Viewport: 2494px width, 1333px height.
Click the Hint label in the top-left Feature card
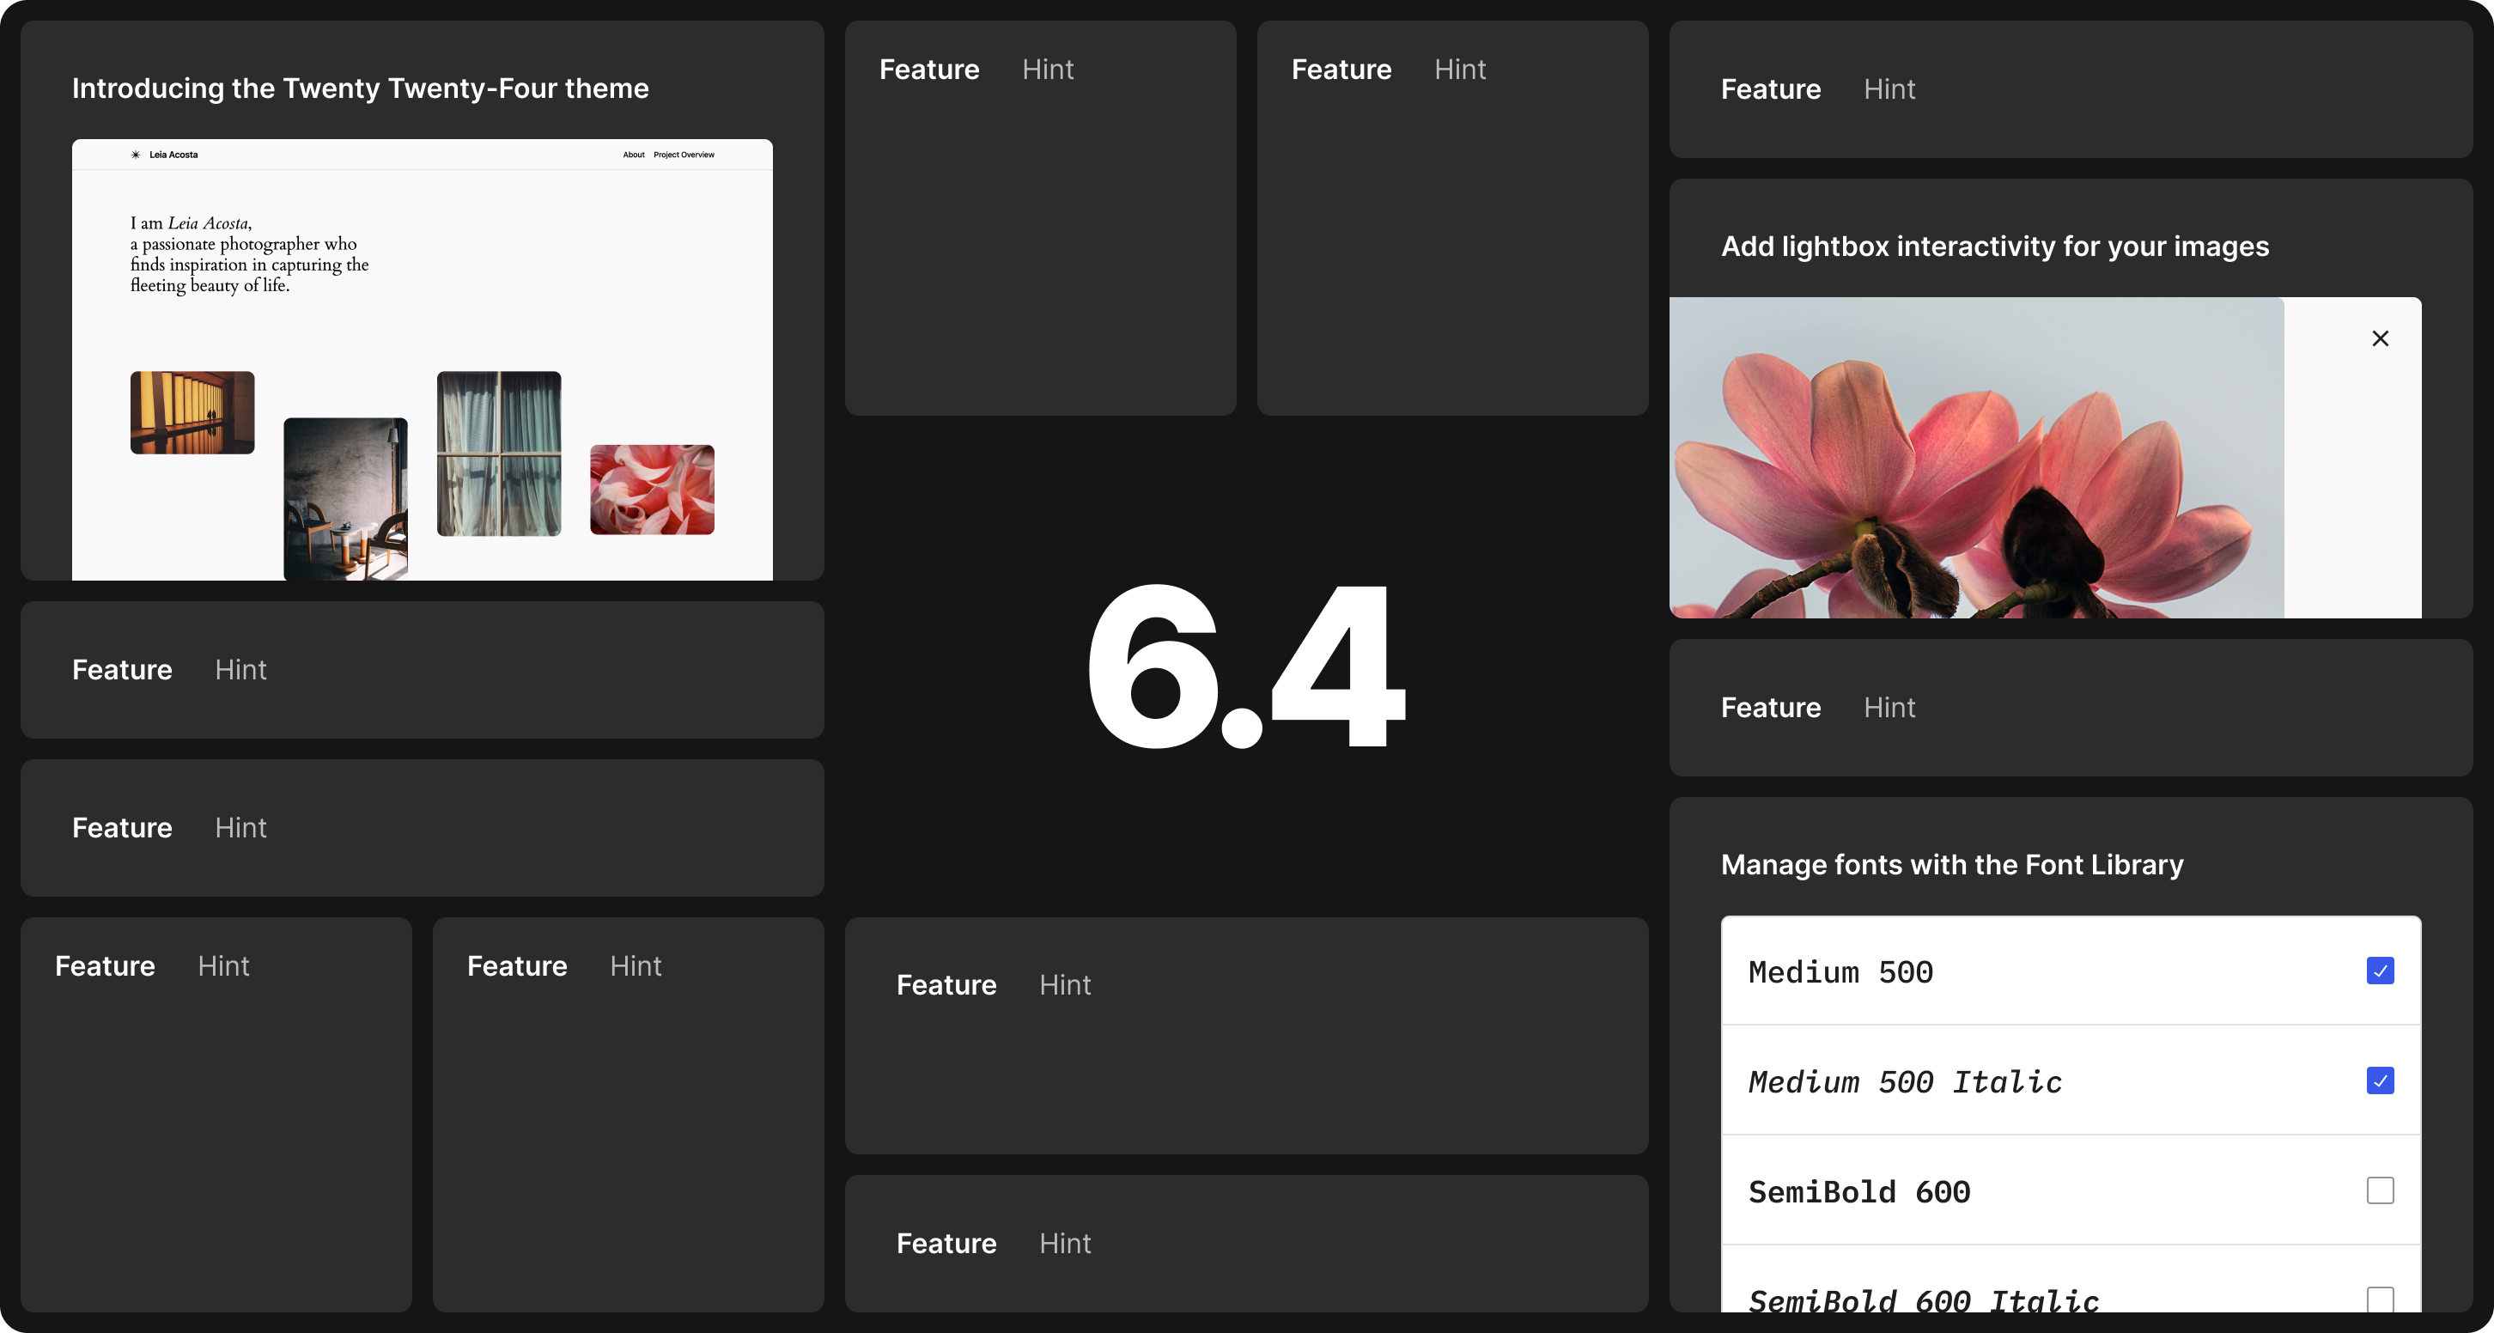pyautogui.click(x=1049, y=69)
